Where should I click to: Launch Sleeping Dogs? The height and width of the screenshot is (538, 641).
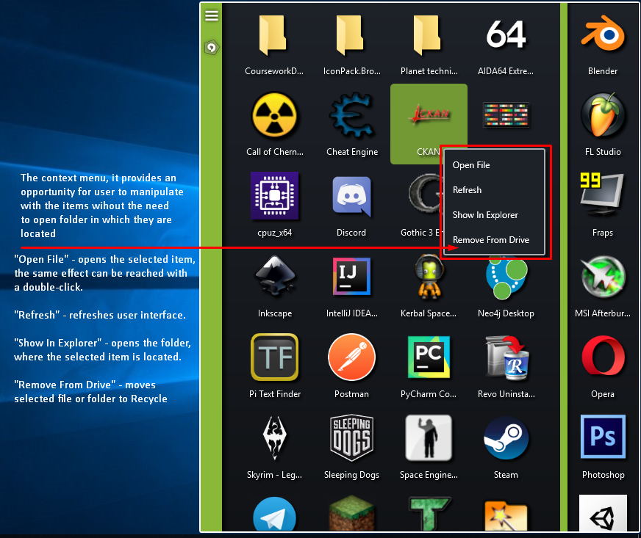[x=351, y=437]
